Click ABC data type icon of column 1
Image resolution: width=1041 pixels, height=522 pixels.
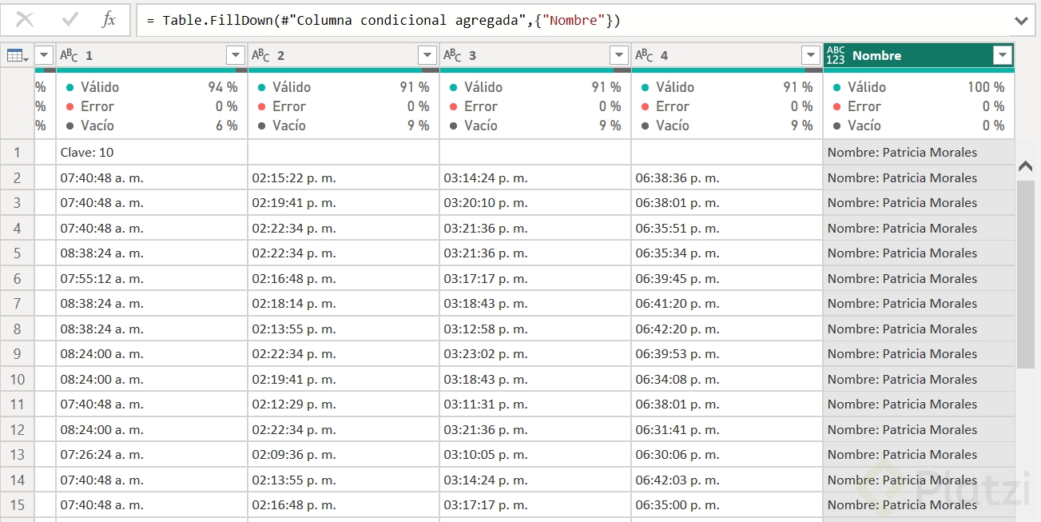70,55
